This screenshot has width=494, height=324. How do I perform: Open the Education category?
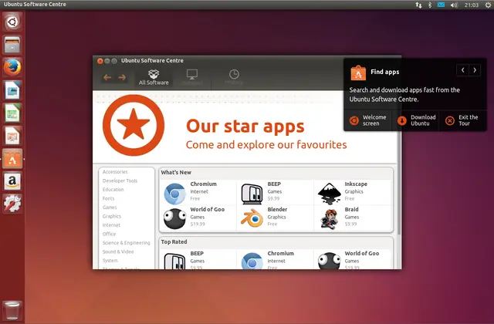113,189
